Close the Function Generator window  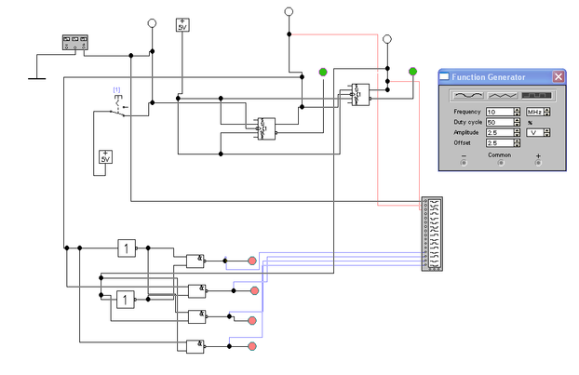558,77
